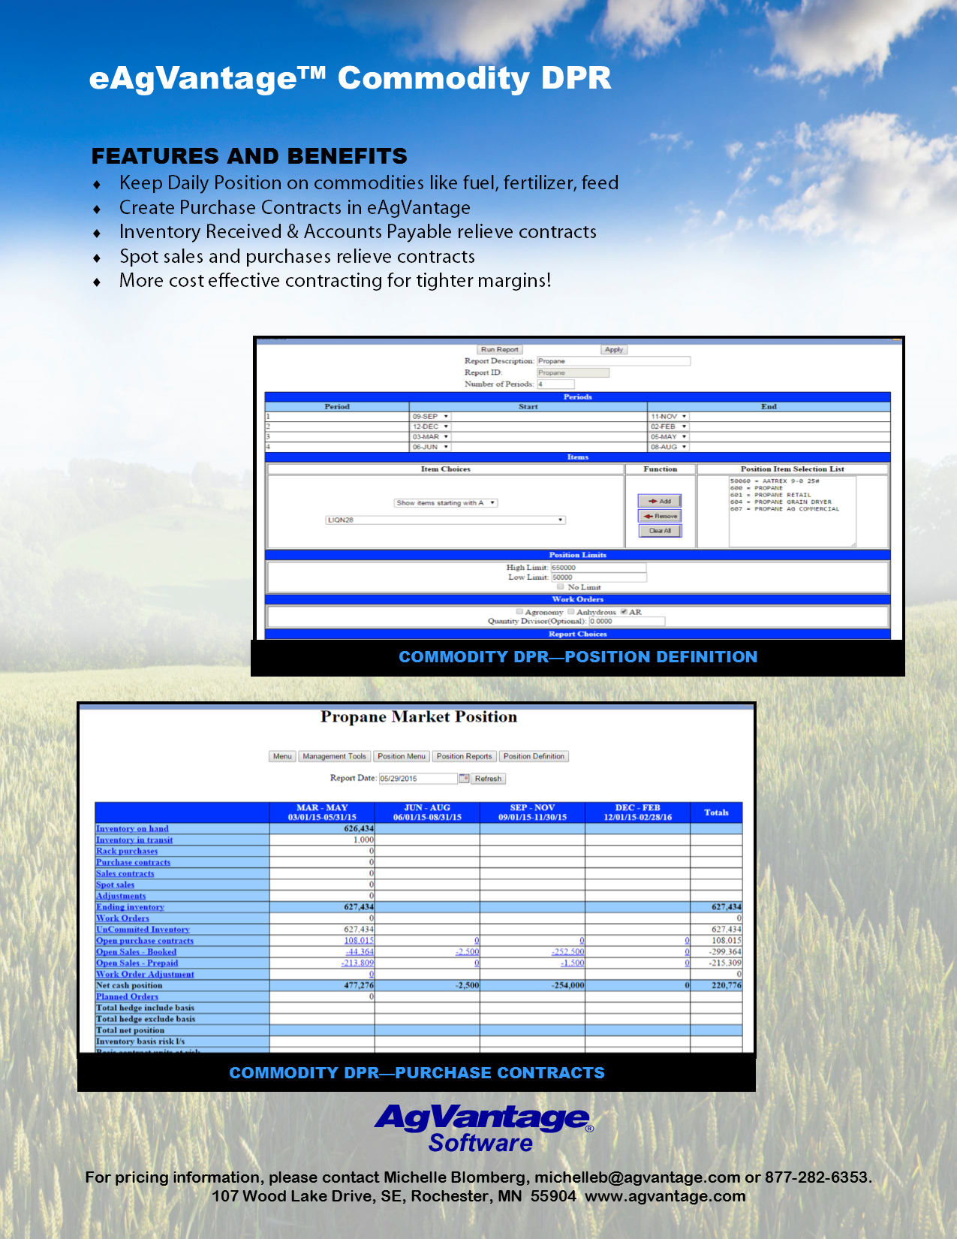
Task: Click the Run Report button
Action: [x=500, y=349]
